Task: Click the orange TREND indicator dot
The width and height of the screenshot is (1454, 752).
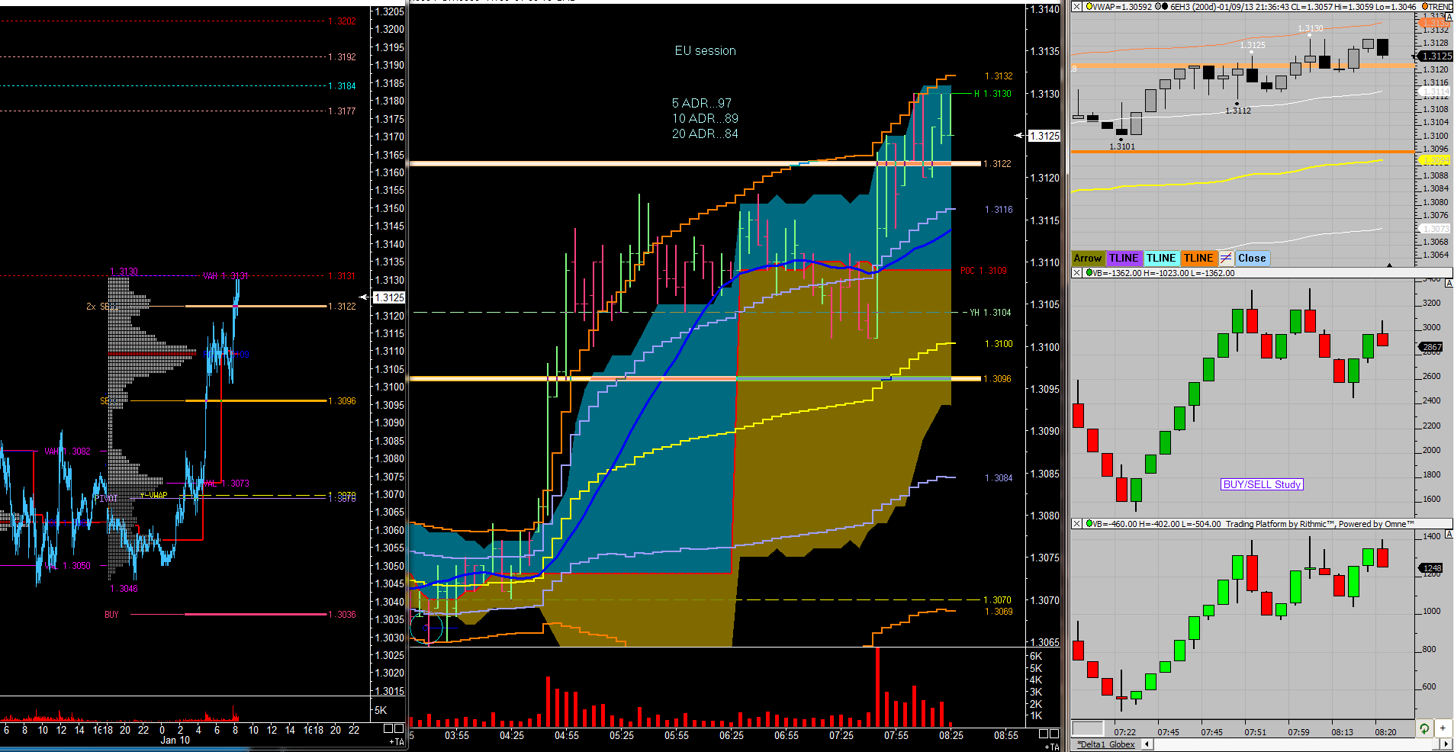Action: click(1424, 7)
